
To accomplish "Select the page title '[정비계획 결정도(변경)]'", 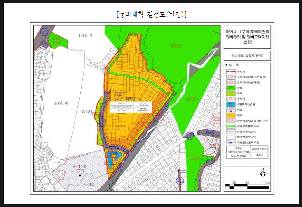I will click(x=151, y=14).
